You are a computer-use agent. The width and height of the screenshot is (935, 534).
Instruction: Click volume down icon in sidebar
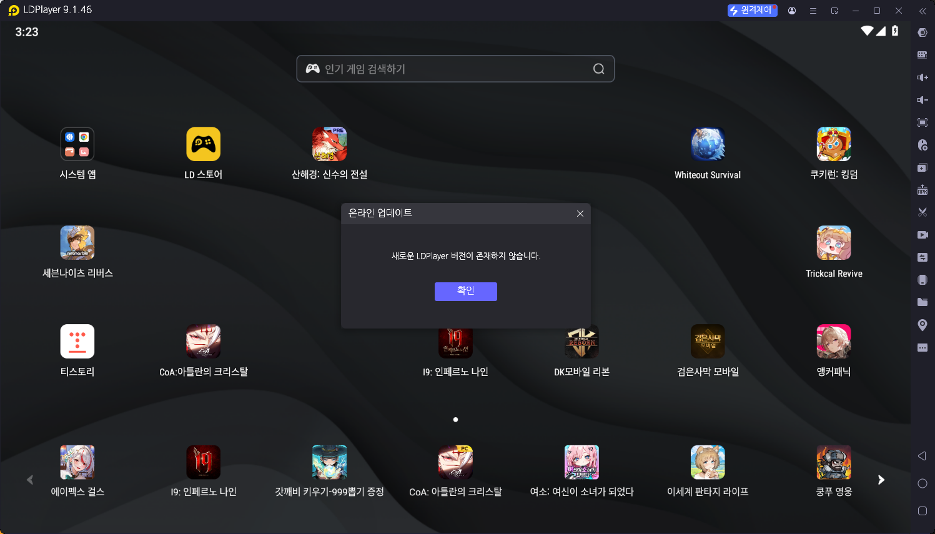tap(923, 100)
